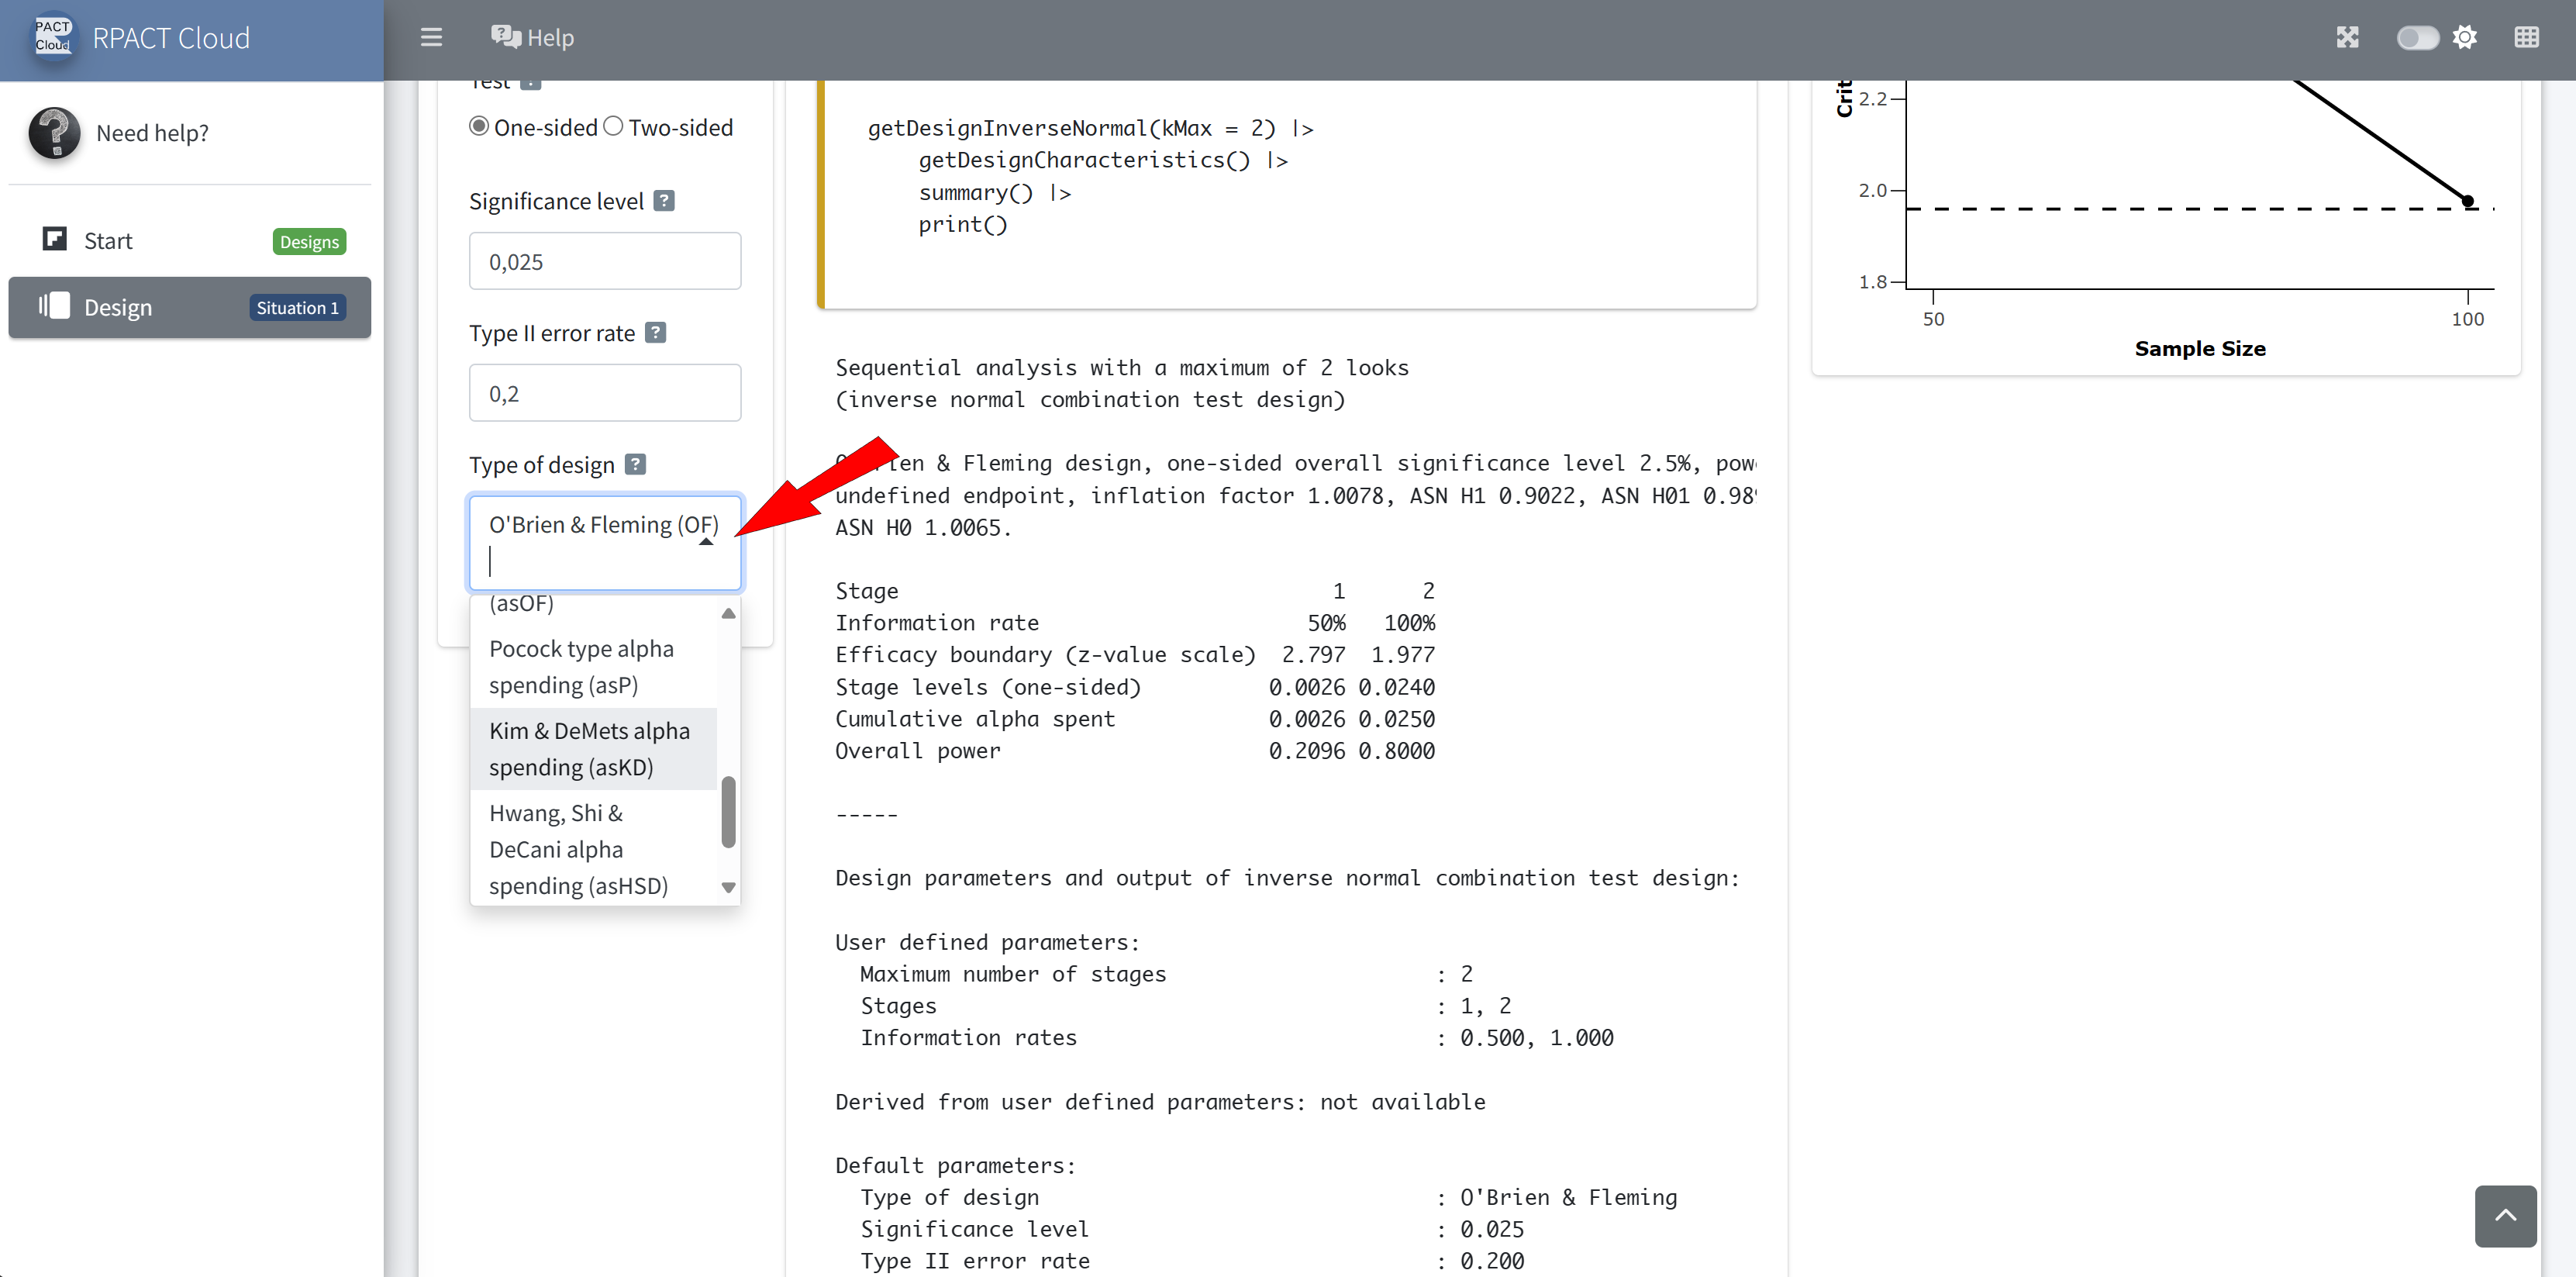This screenshot has height=1277, width=2576.
Task: Click the Type of design help icon
Action: (x=635, y=465)
